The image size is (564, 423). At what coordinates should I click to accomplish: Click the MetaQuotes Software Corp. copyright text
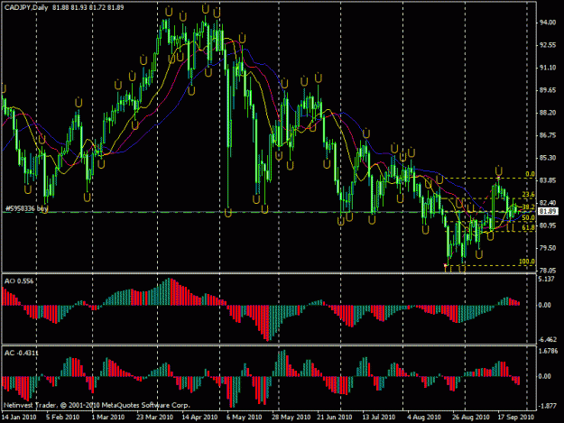pyautogui.click(x=97, y=405)
